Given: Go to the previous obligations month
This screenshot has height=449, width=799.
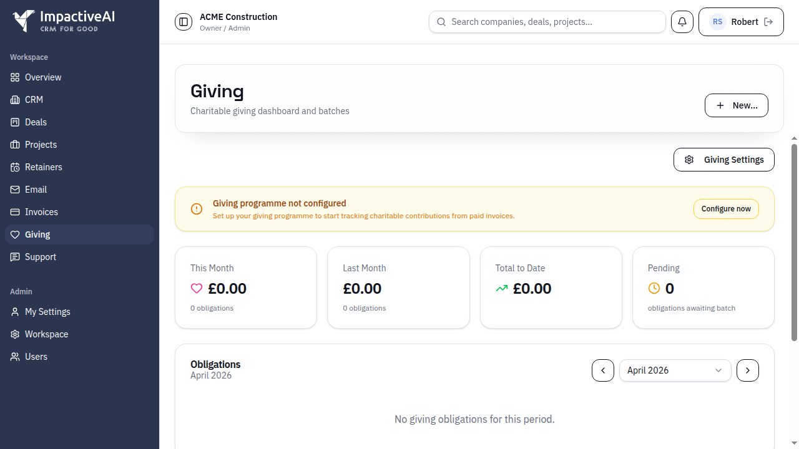Looking at the screenshot, I should [603, 370].
